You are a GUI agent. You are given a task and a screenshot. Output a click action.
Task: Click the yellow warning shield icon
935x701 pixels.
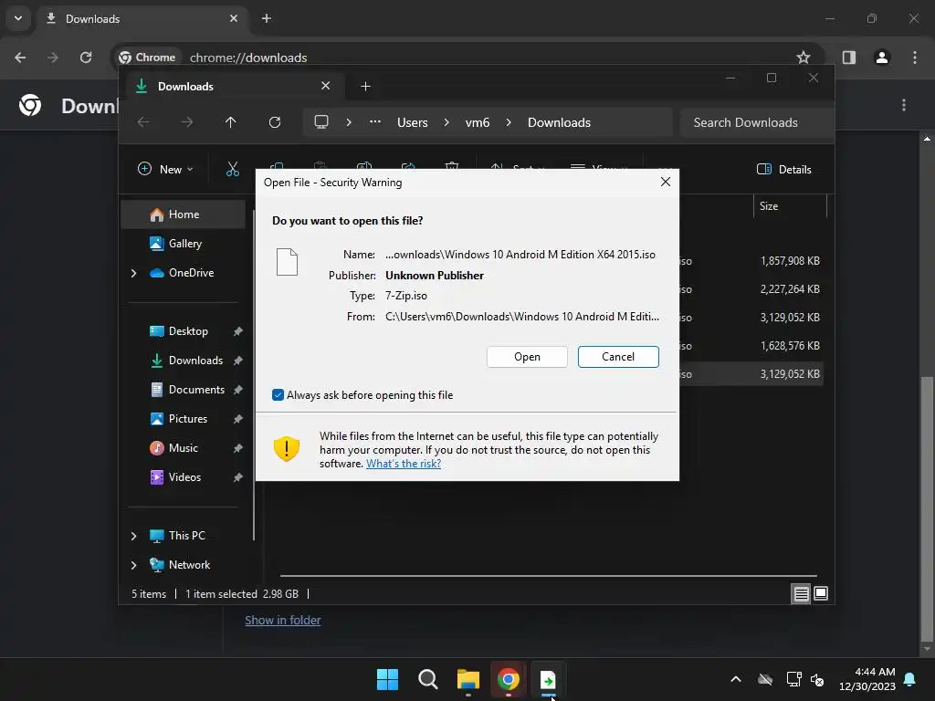(286, 449)
